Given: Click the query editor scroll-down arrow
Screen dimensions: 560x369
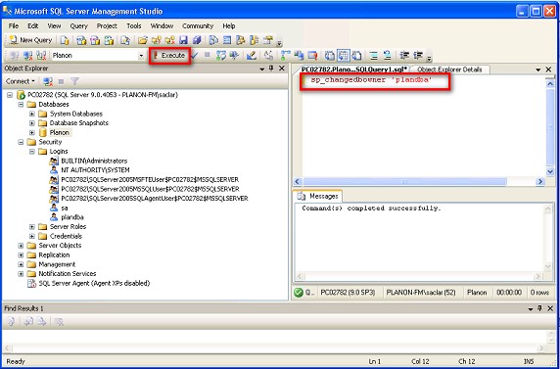Looking at the screenshot, I should tap(549, 171).
